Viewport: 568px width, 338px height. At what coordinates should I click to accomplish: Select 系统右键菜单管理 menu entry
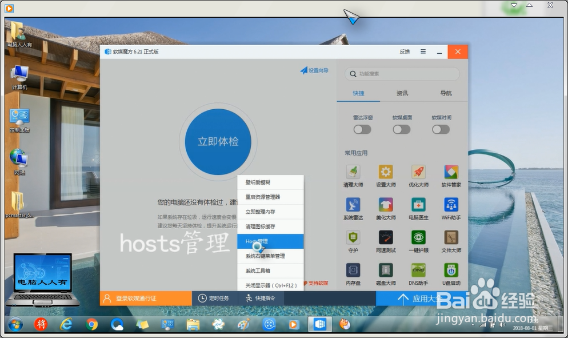point(270,256)
